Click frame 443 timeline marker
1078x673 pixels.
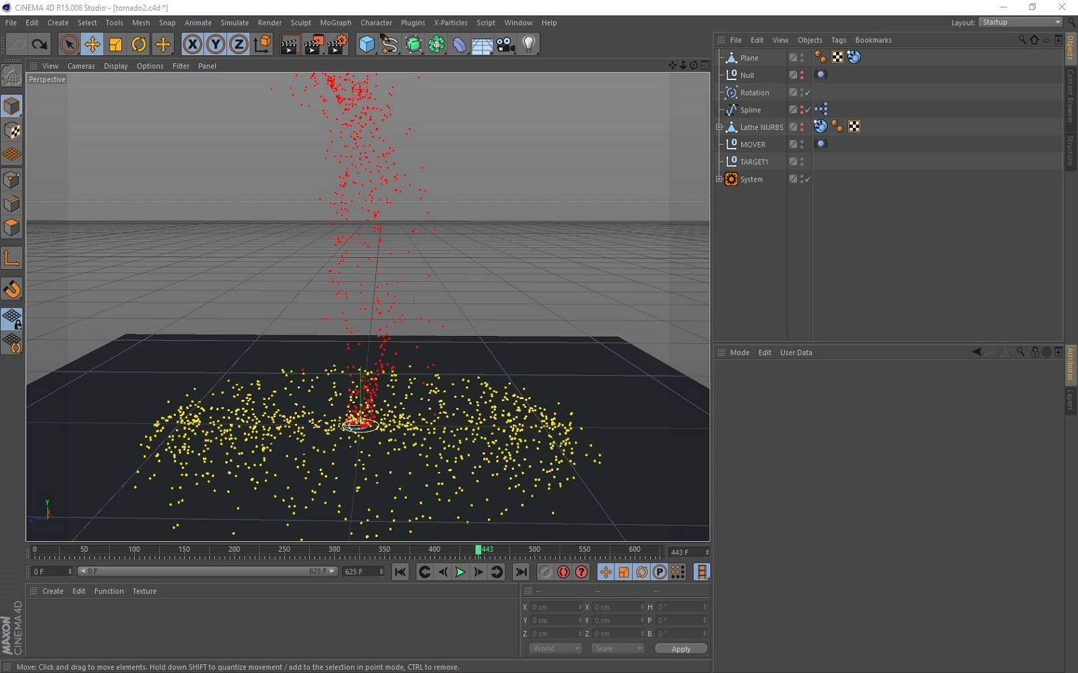tap(478, 550)
